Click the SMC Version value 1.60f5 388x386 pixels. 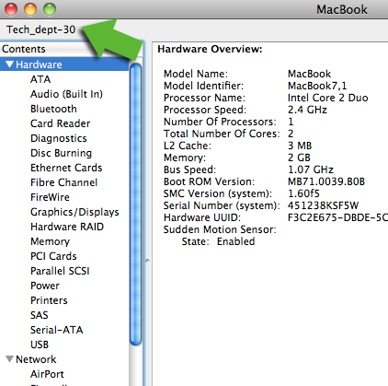point(303,193)
